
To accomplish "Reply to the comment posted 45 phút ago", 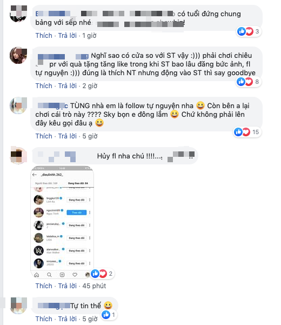I will point(68,286).
